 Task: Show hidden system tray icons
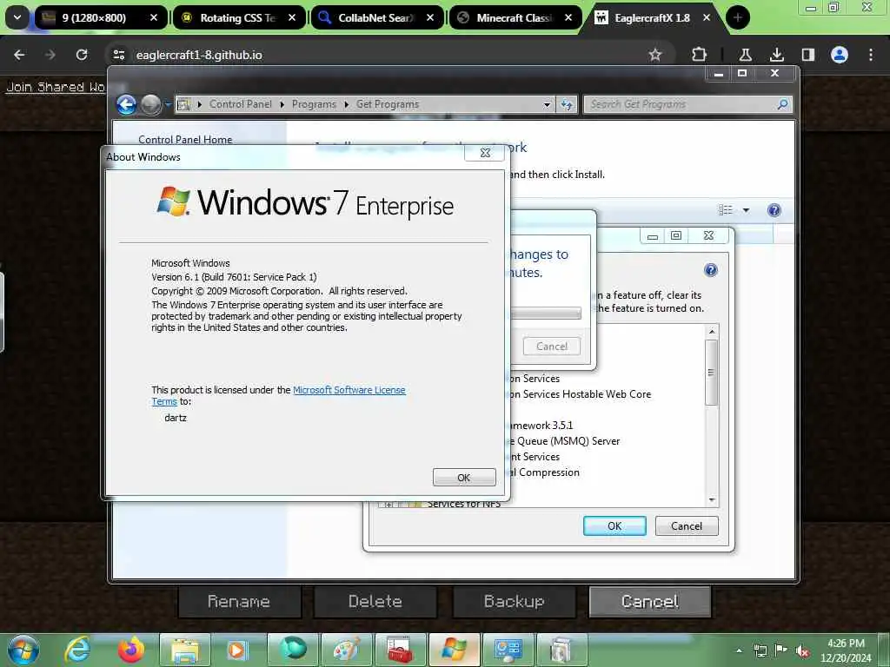coord(739,650)
